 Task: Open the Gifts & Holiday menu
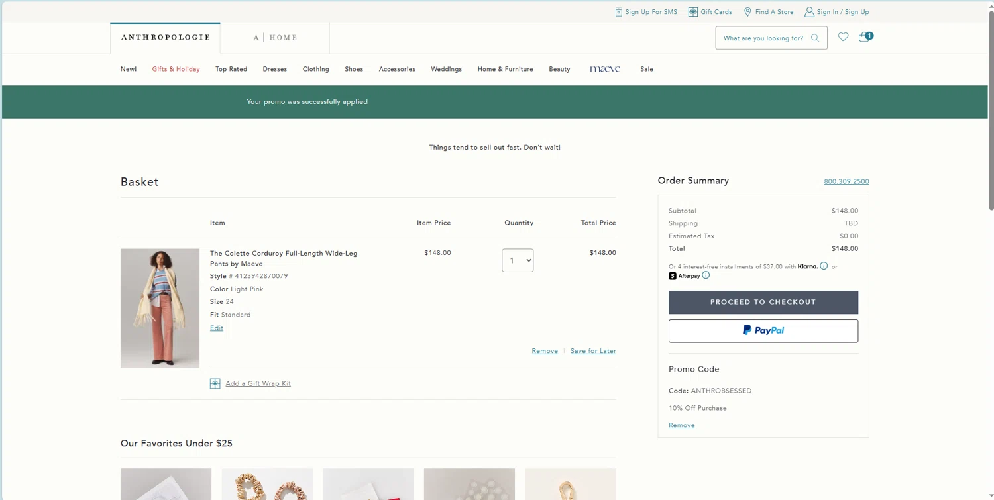click(x=176, y=69)
